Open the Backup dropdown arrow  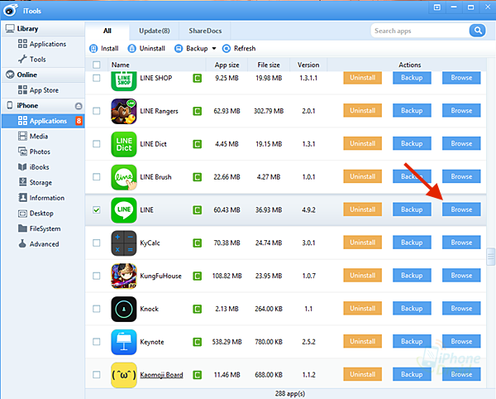click(214, 49)
